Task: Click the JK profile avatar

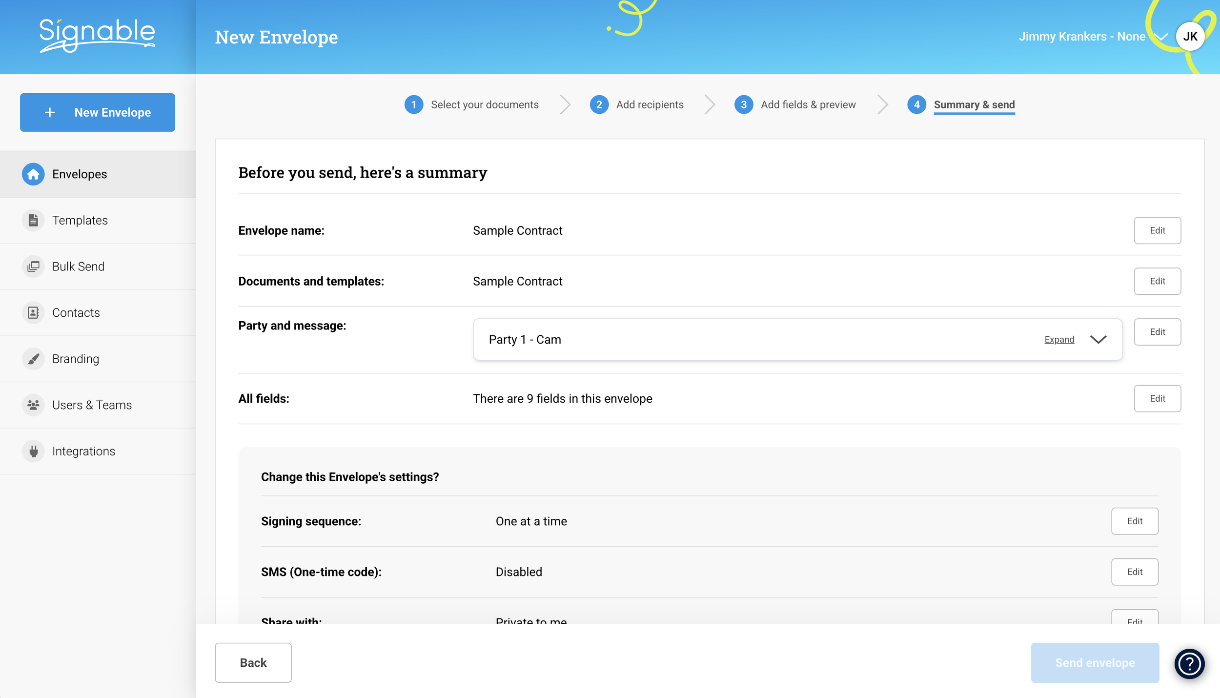Action: [x=1190, y=37]
